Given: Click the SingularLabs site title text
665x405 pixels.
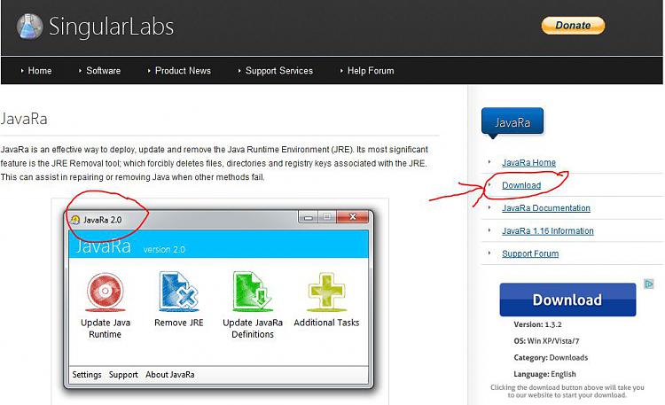Looking at the screenshot, I should (x=112, y=27).
